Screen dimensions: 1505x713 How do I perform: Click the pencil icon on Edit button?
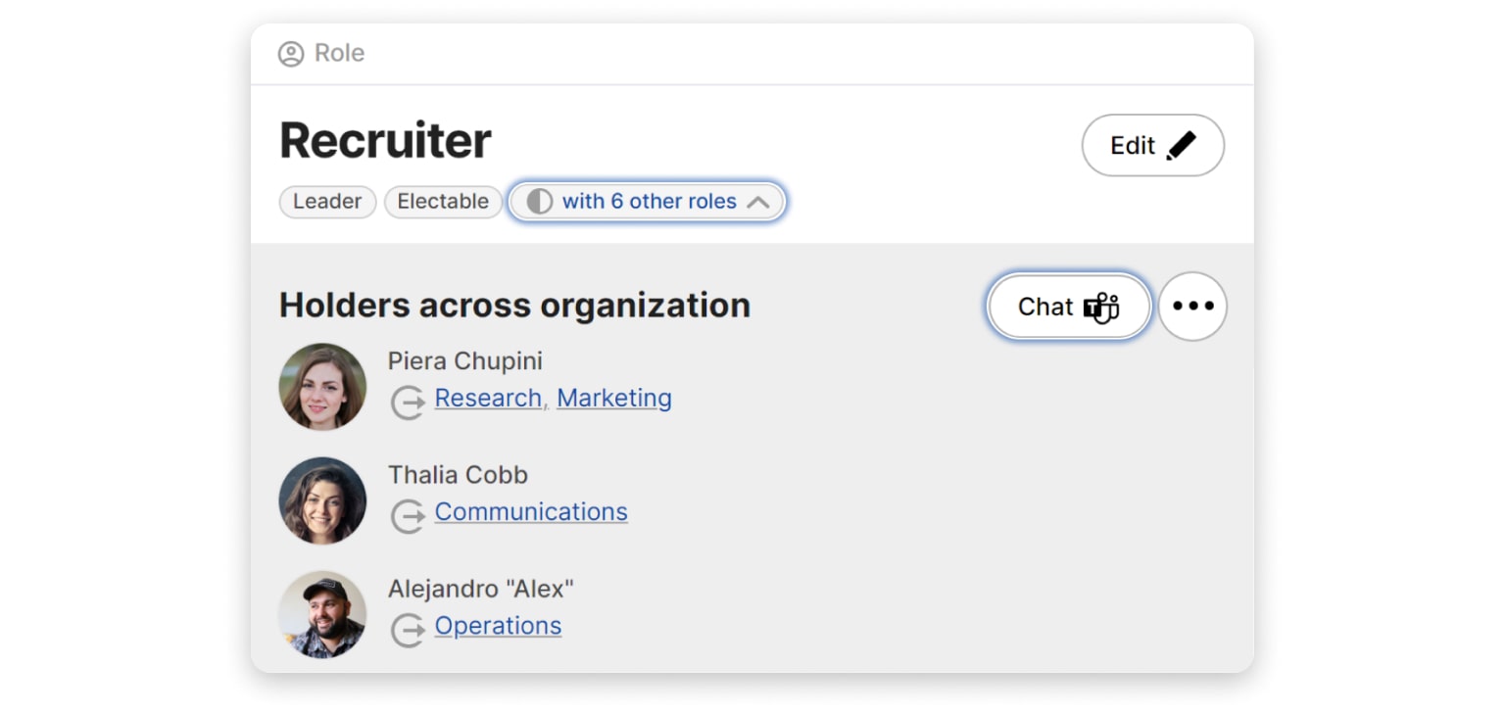pyautogui.click(x=1181, y=146)
